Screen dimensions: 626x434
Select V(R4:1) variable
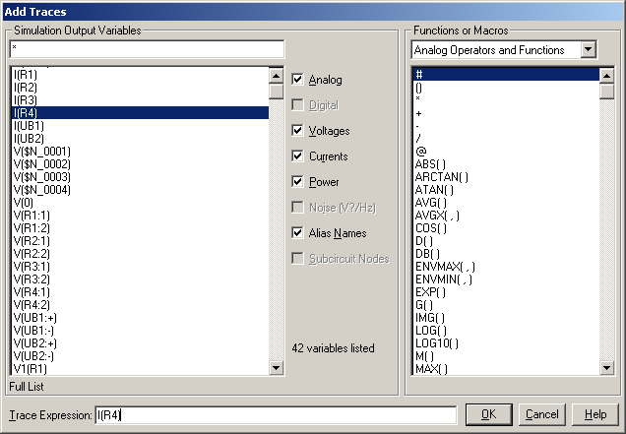(x=141, y=292)
